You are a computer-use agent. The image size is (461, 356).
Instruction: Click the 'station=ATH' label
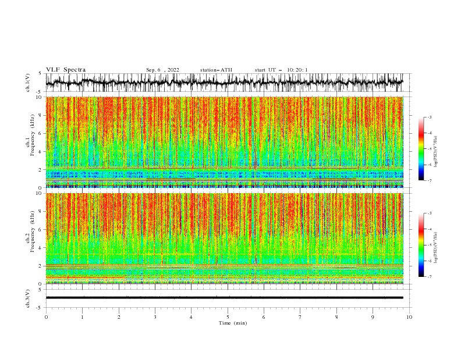216,70
